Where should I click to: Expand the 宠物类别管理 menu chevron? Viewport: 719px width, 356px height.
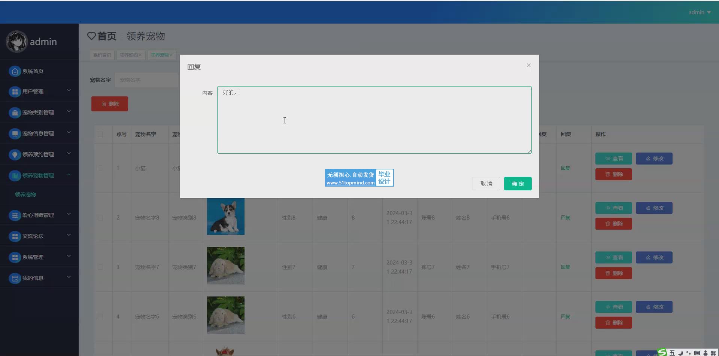(69, 111)
